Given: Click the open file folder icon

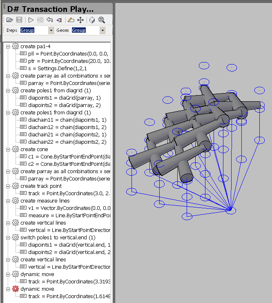Looking at the screenshot, I should tap(9, 20).
